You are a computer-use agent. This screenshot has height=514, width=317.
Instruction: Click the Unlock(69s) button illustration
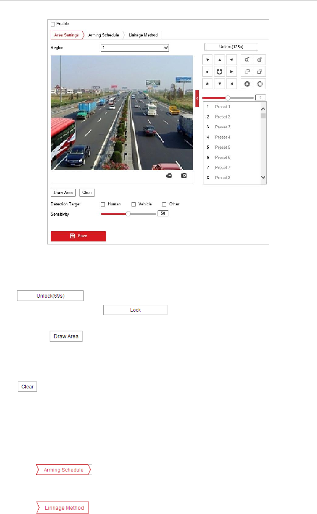50,296
